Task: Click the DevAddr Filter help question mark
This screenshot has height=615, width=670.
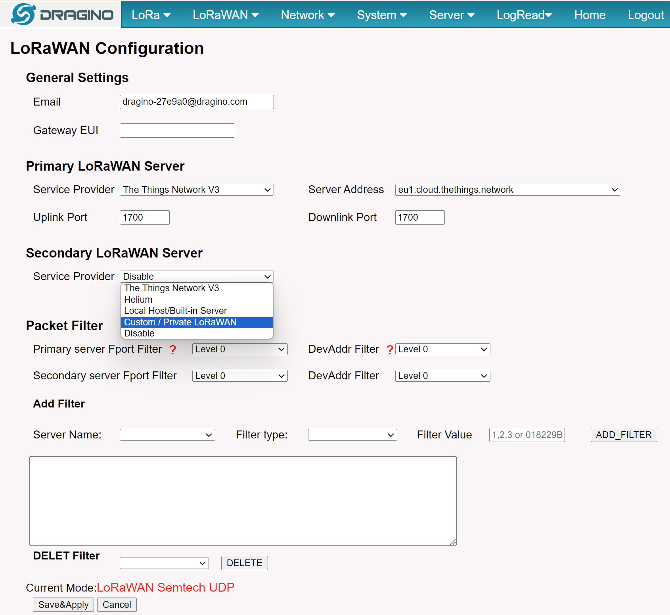Action: tap(390, 350)
